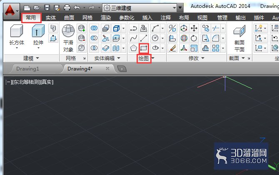Switch to the 视图 ribbon tab
The width and height of the screenshot is (279, 175).
click(202, 18)
